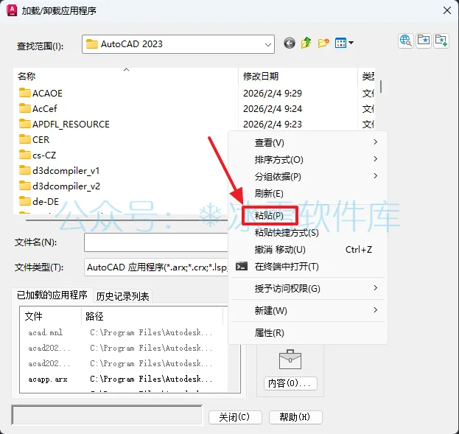Expand the 授予访问权限(G) submenu arrow
The width and height of the screenshot is (459, 434).
pyautogui.click(x=376, y=288)
